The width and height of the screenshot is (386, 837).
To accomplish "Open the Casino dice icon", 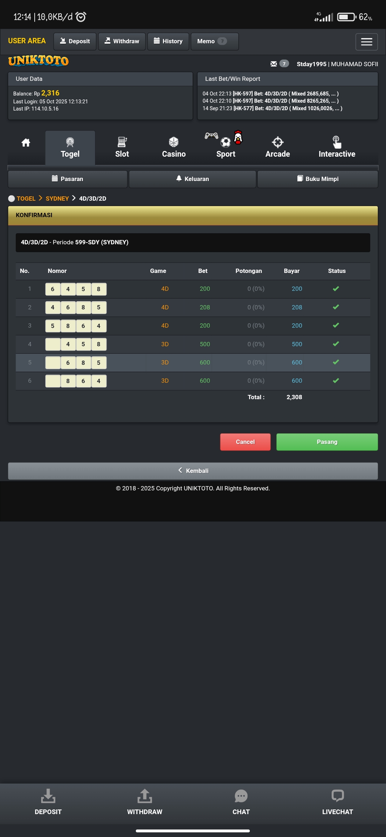I will tap(174, 142).
